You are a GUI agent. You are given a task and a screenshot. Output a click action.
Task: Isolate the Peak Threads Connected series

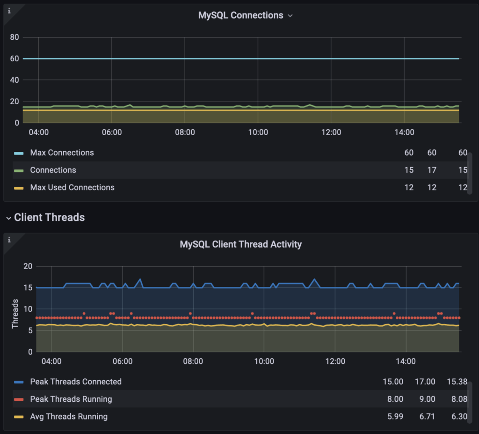76,382
